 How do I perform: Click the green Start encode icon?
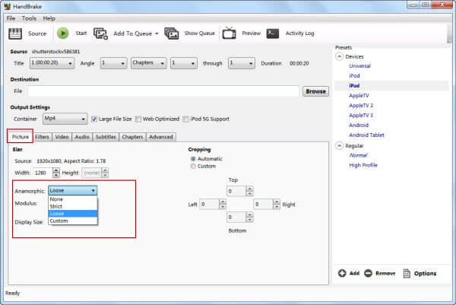click(63, 33)
